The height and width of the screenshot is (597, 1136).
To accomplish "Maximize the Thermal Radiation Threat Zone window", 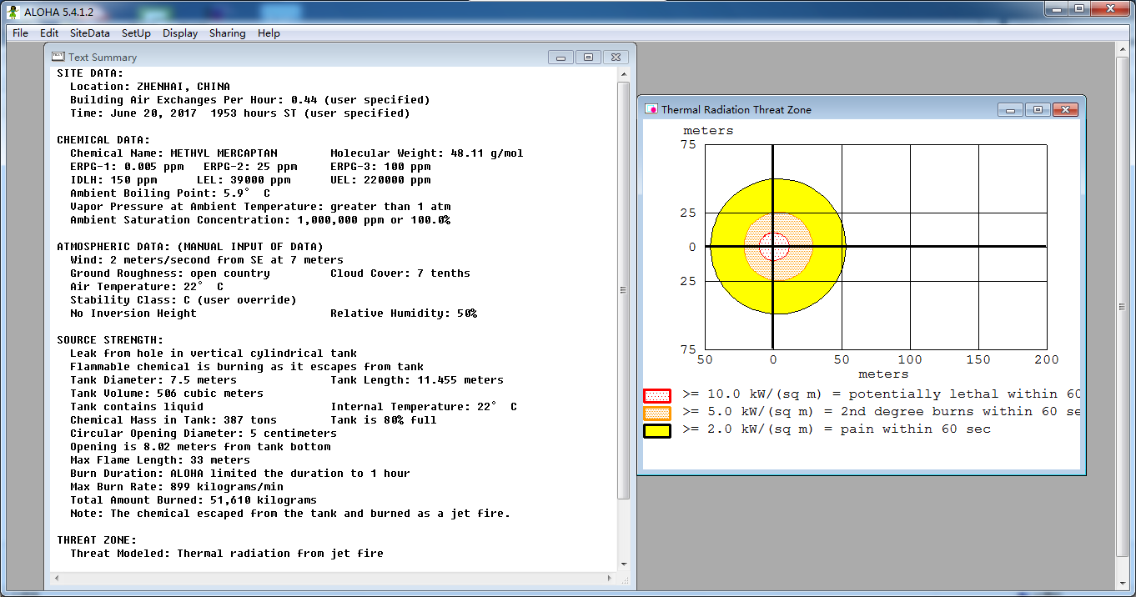I will point(1038,110).
